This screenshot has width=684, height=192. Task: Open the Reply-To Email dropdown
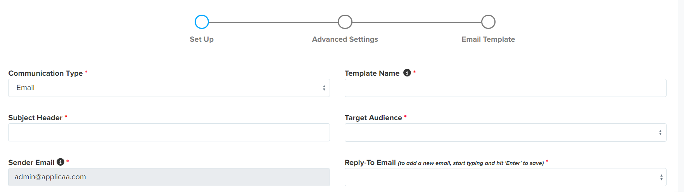[x=505, y=177]
